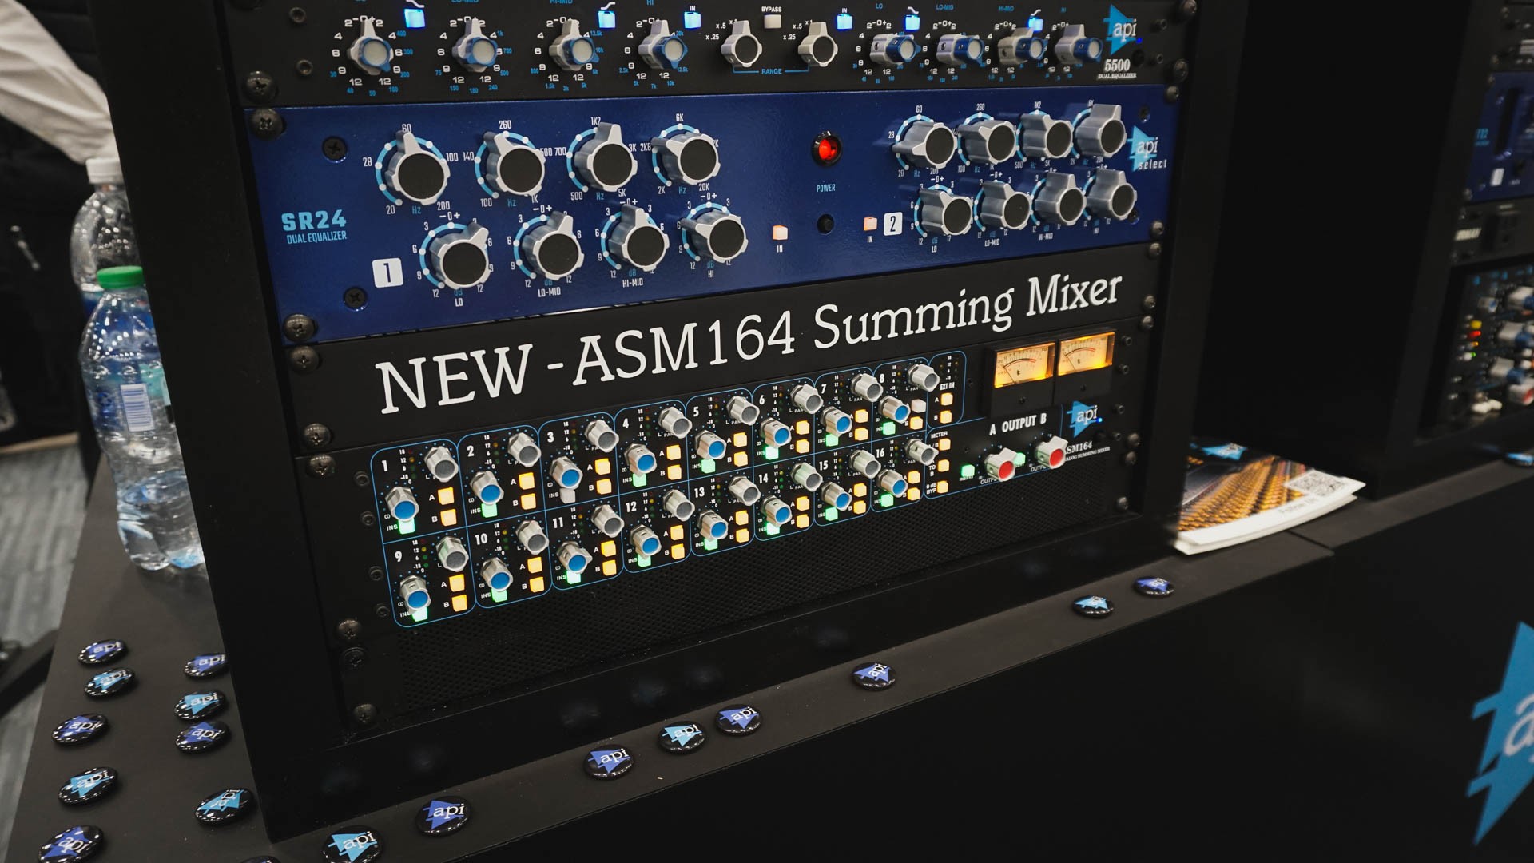Click SR24 channel 1 LO-MID gain knob

[551, 247]
